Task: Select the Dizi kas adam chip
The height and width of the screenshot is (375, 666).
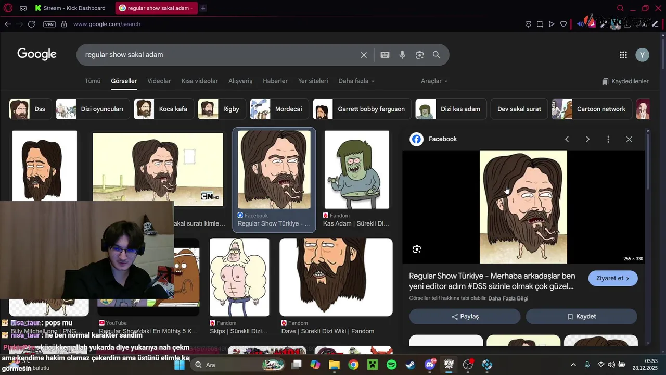Action: point(451,109)
